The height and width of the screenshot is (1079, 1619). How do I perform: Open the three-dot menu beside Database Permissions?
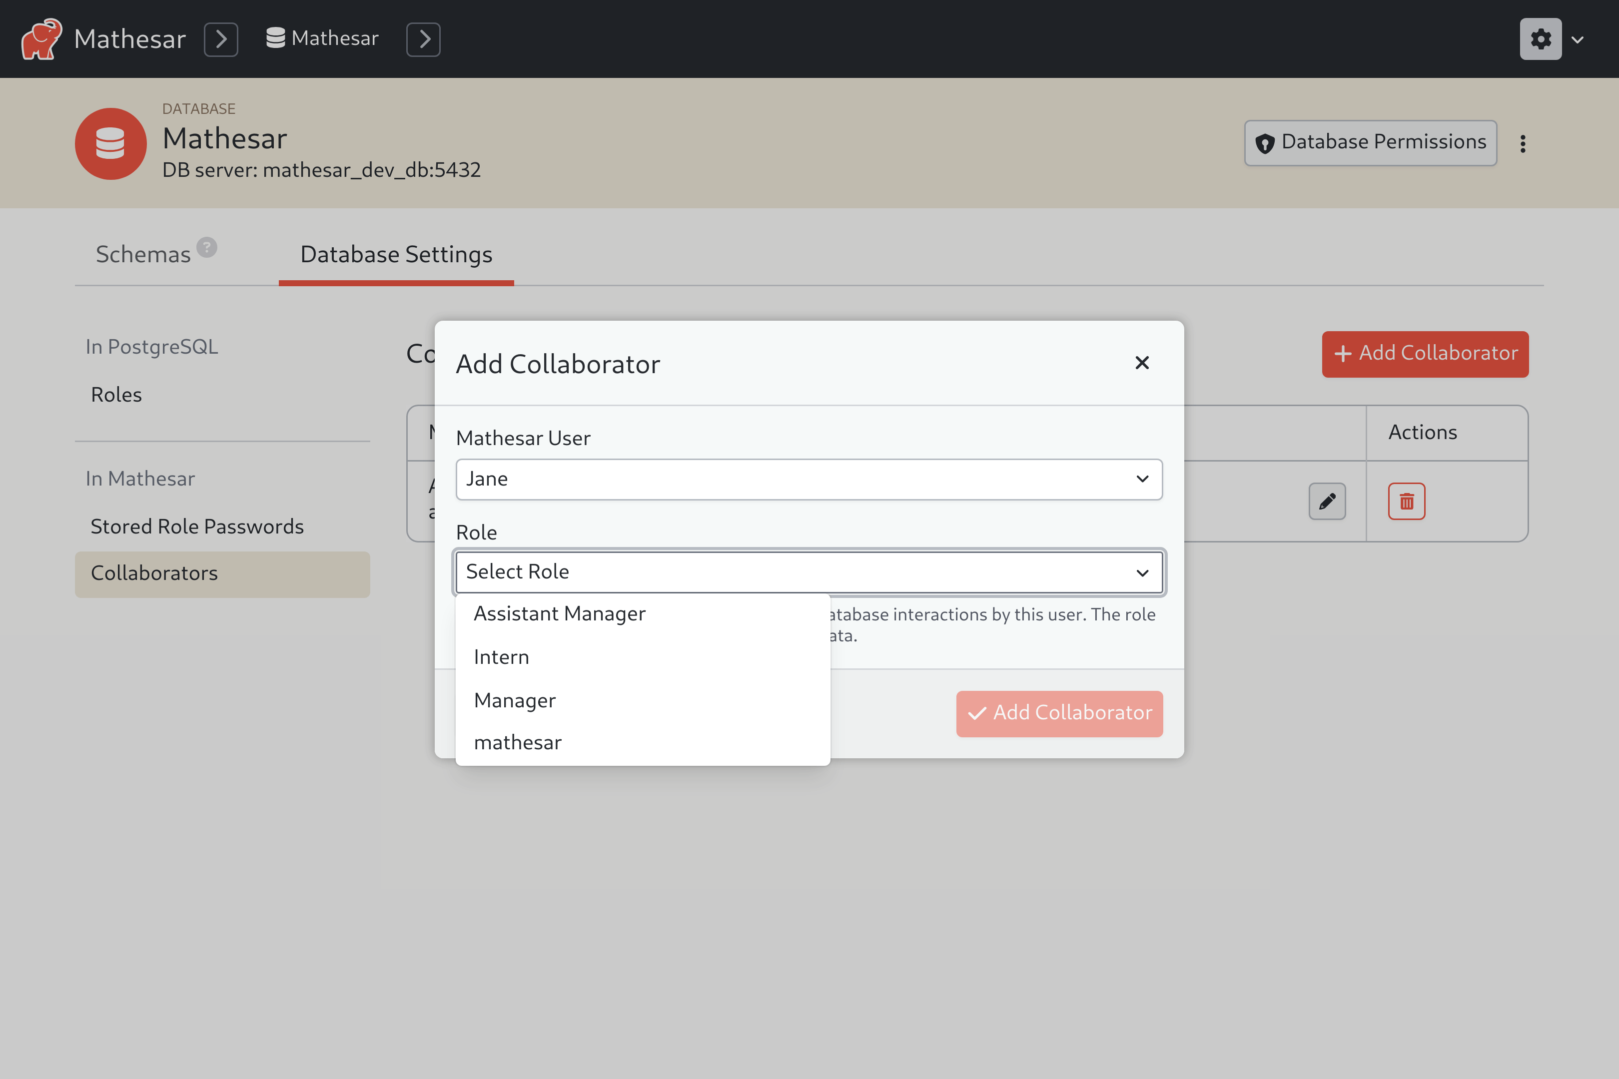point(1524,143)
